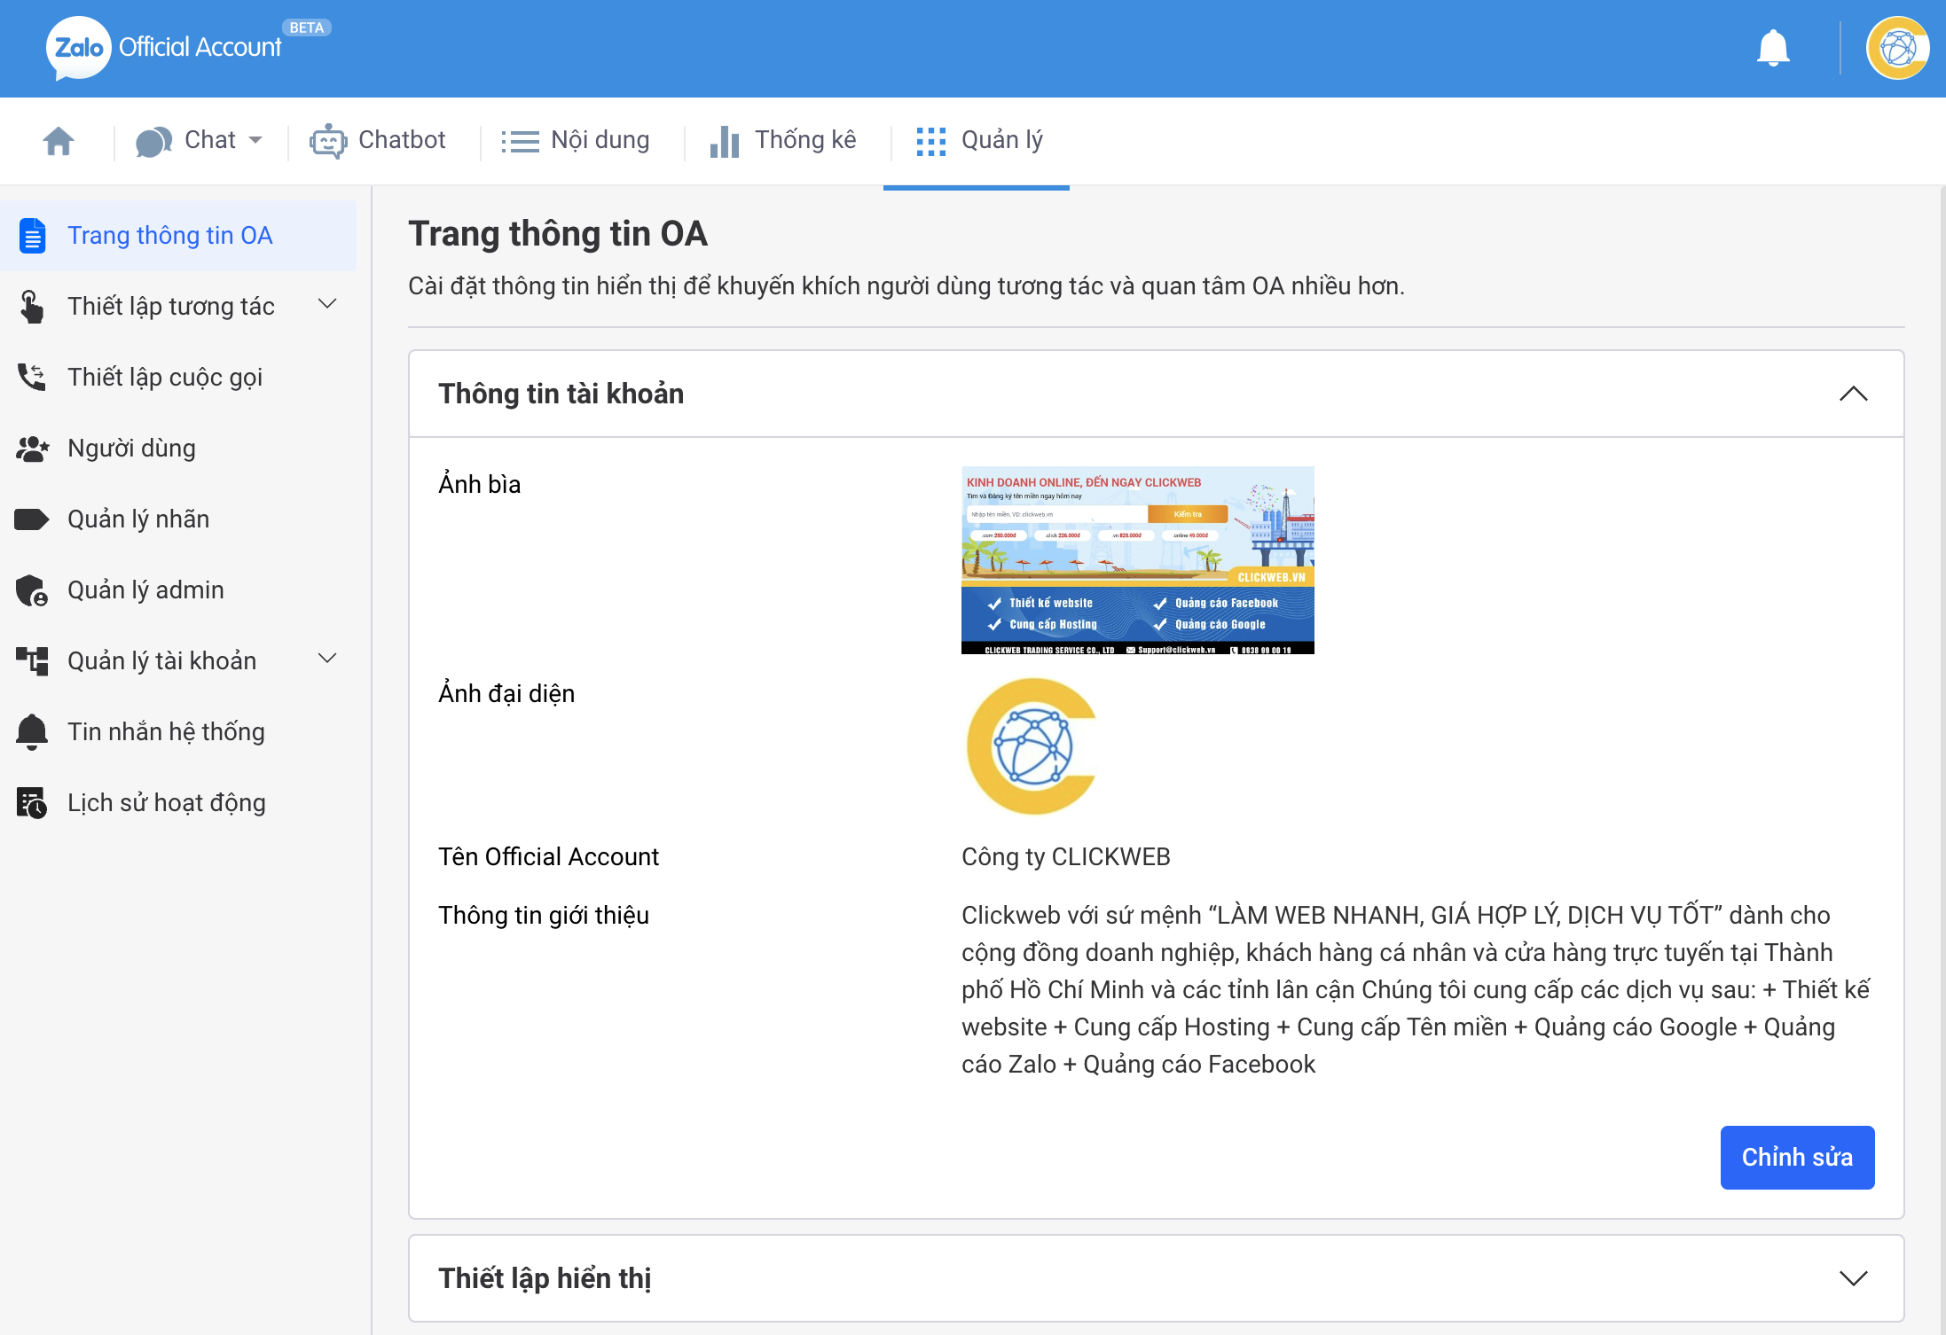Click the Chat speech bubbles icon

(153, 141)
